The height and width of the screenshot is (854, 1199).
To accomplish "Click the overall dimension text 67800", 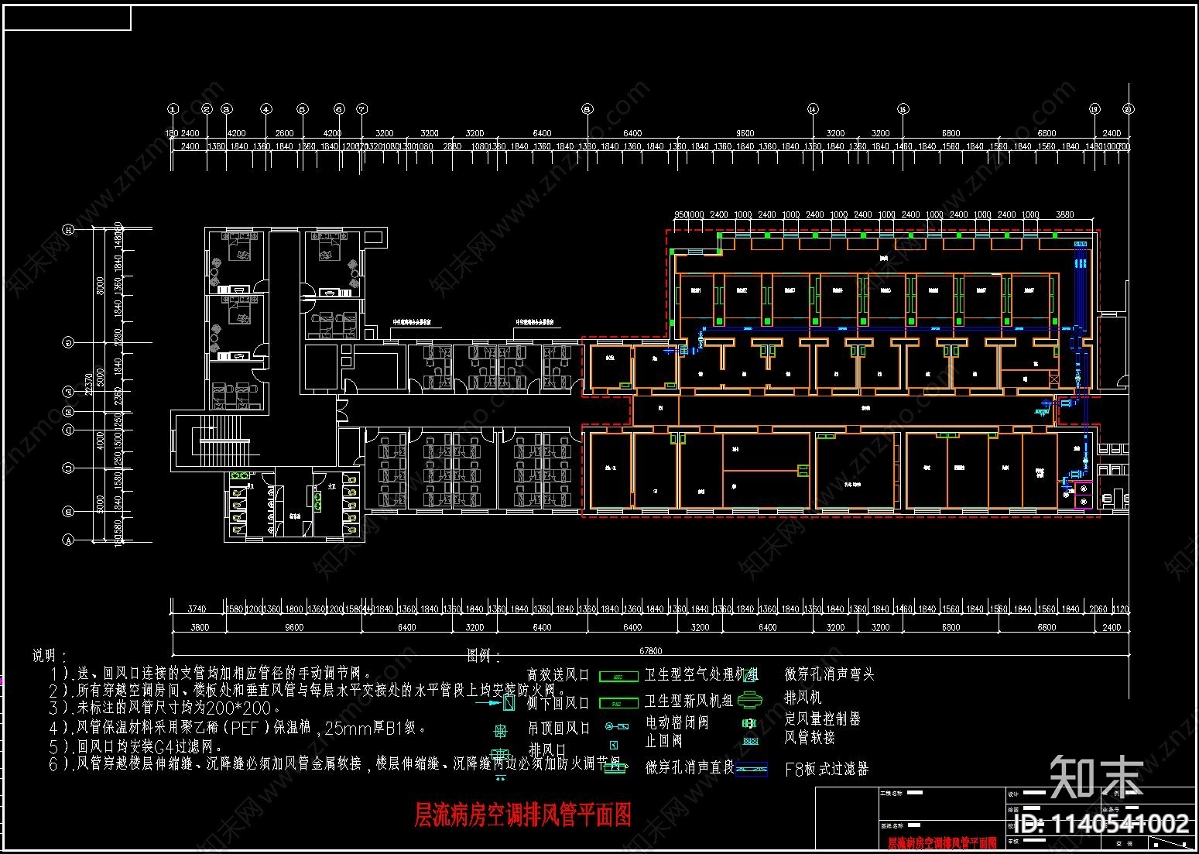I will coord(650,651).
